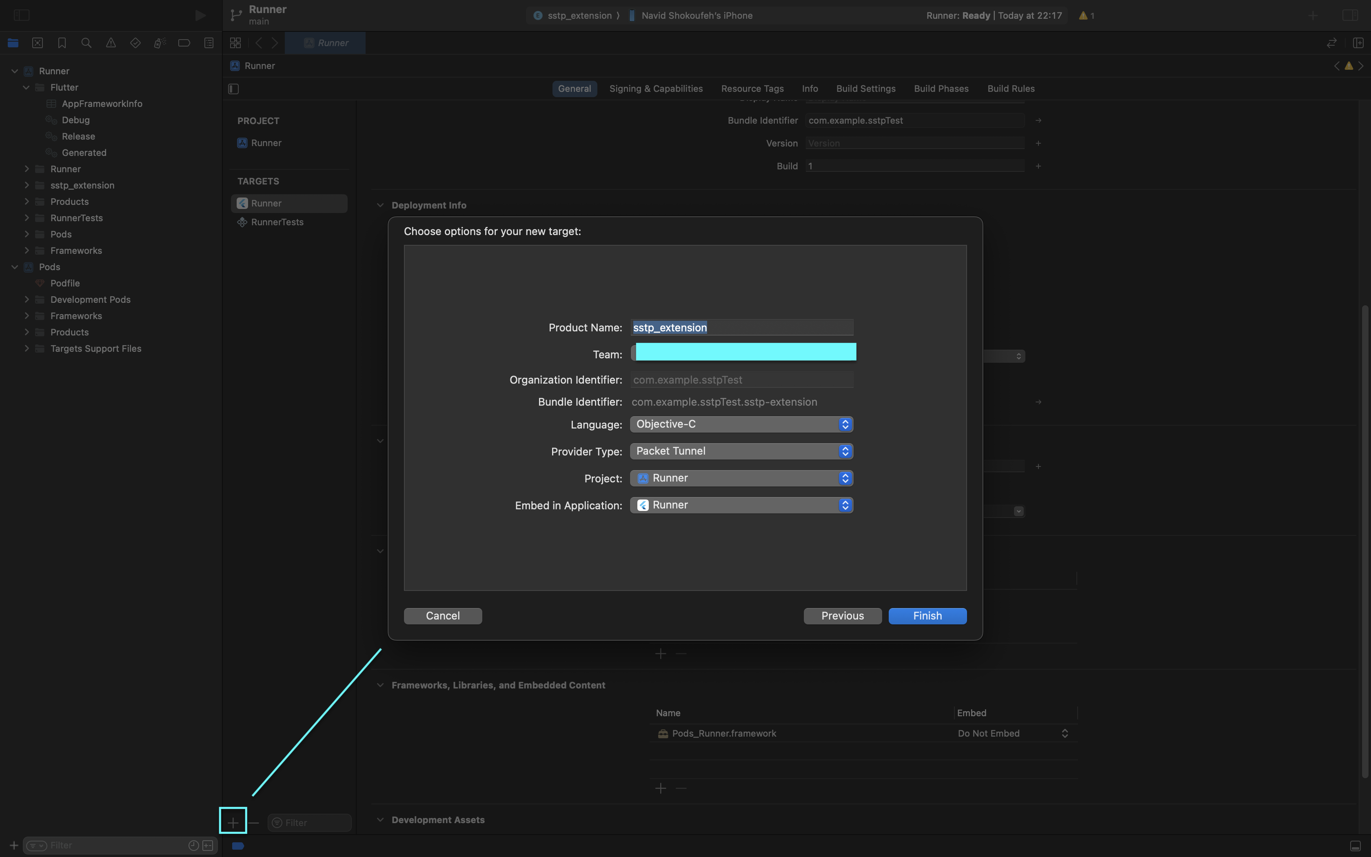
Task: Switch to Signing & Capabilities tab
Action: (x=656, y=89)
